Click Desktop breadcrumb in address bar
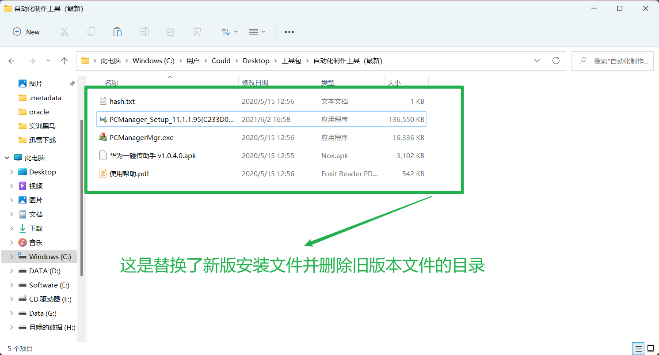 click(256, 61)
